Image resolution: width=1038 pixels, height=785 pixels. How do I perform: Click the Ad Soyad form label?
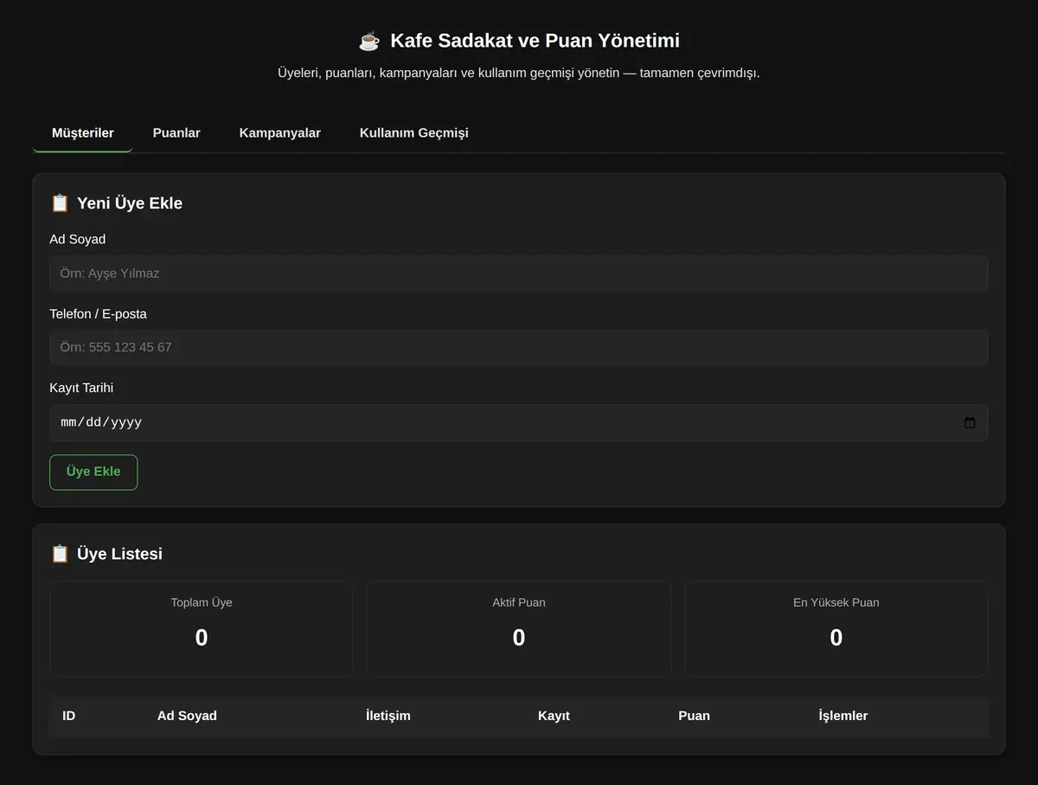[x=78, y=239]
